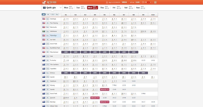Open Te Aroha R9 race at 13:25
The image size is (203, 107).
(x=143, y=60)
